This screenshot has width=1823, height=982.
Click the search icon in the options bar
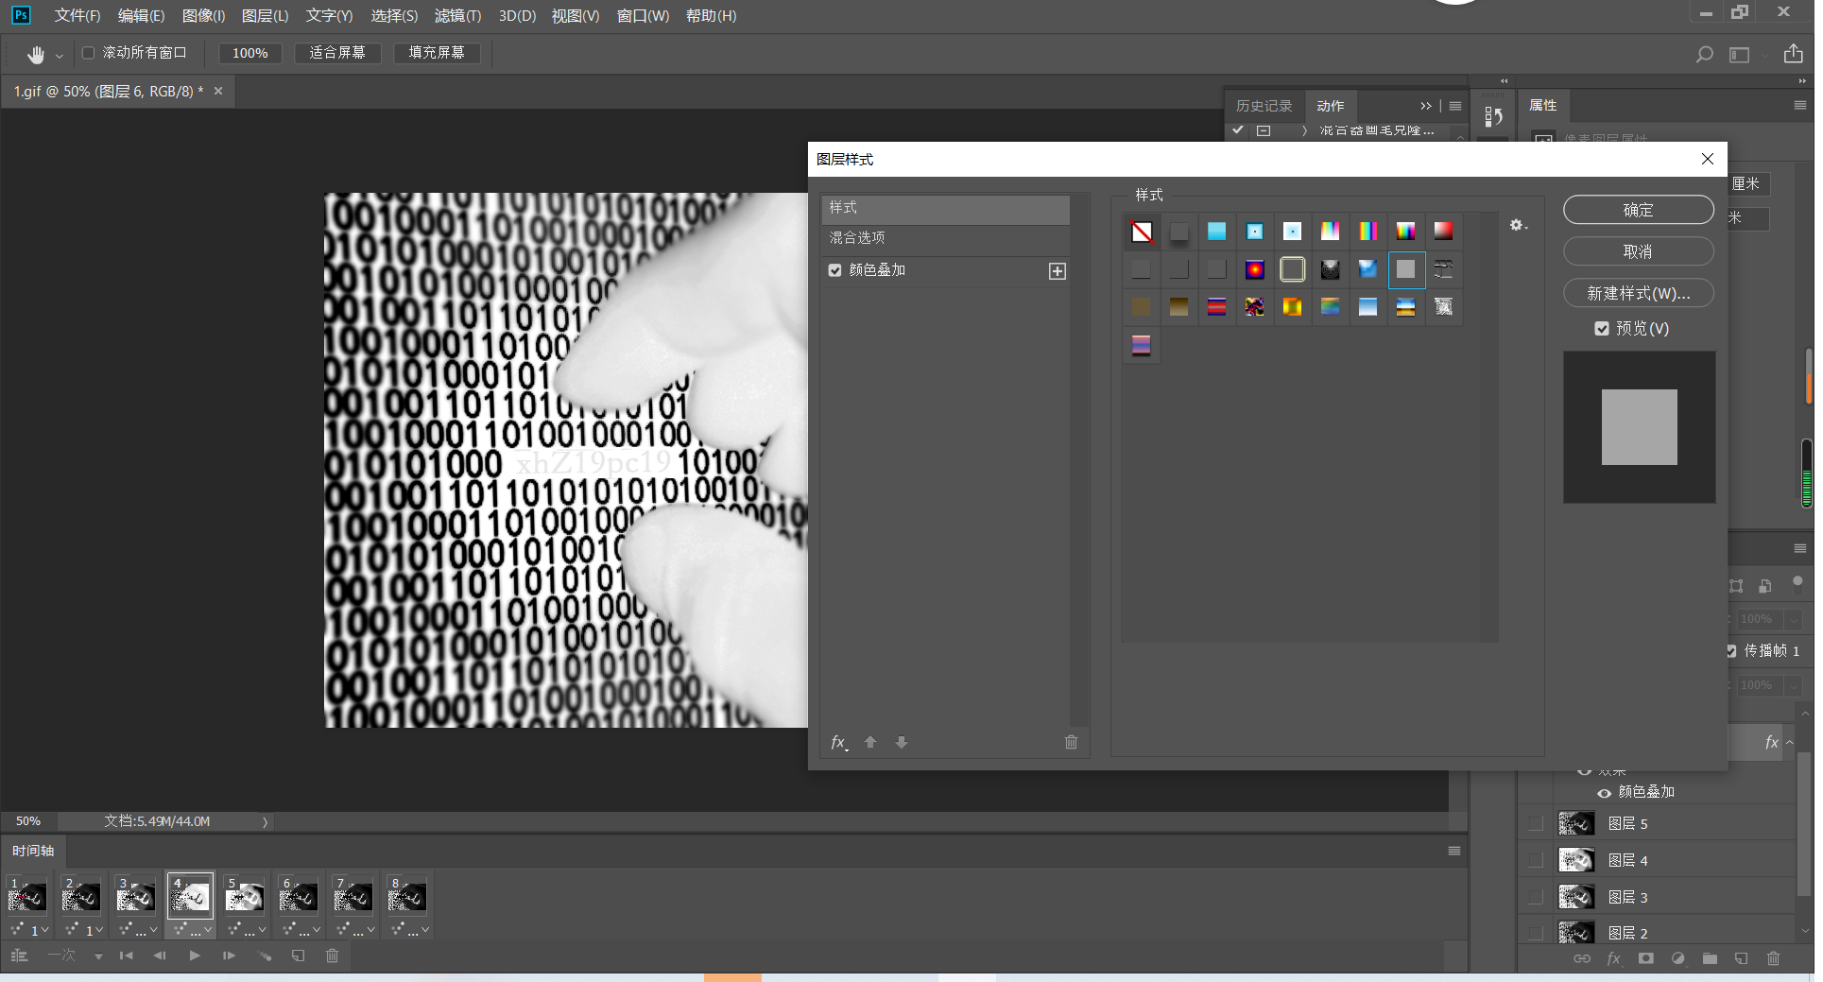1704,54
